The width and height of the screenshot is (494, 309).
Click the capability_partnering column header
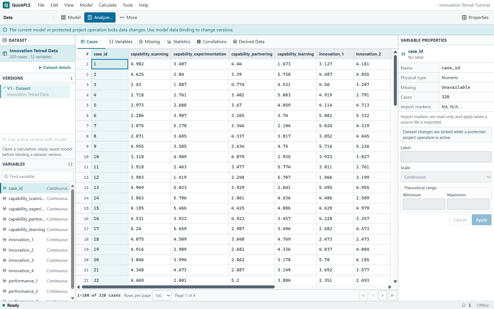[252, 54]
